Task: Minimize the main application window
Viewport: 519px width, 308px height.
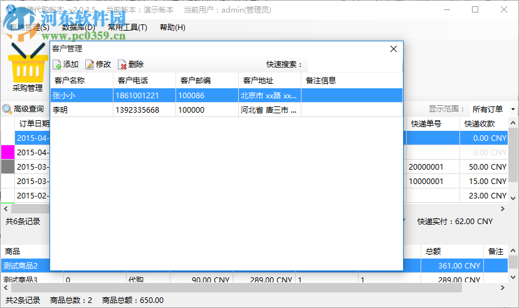Action: pos(447,9)
